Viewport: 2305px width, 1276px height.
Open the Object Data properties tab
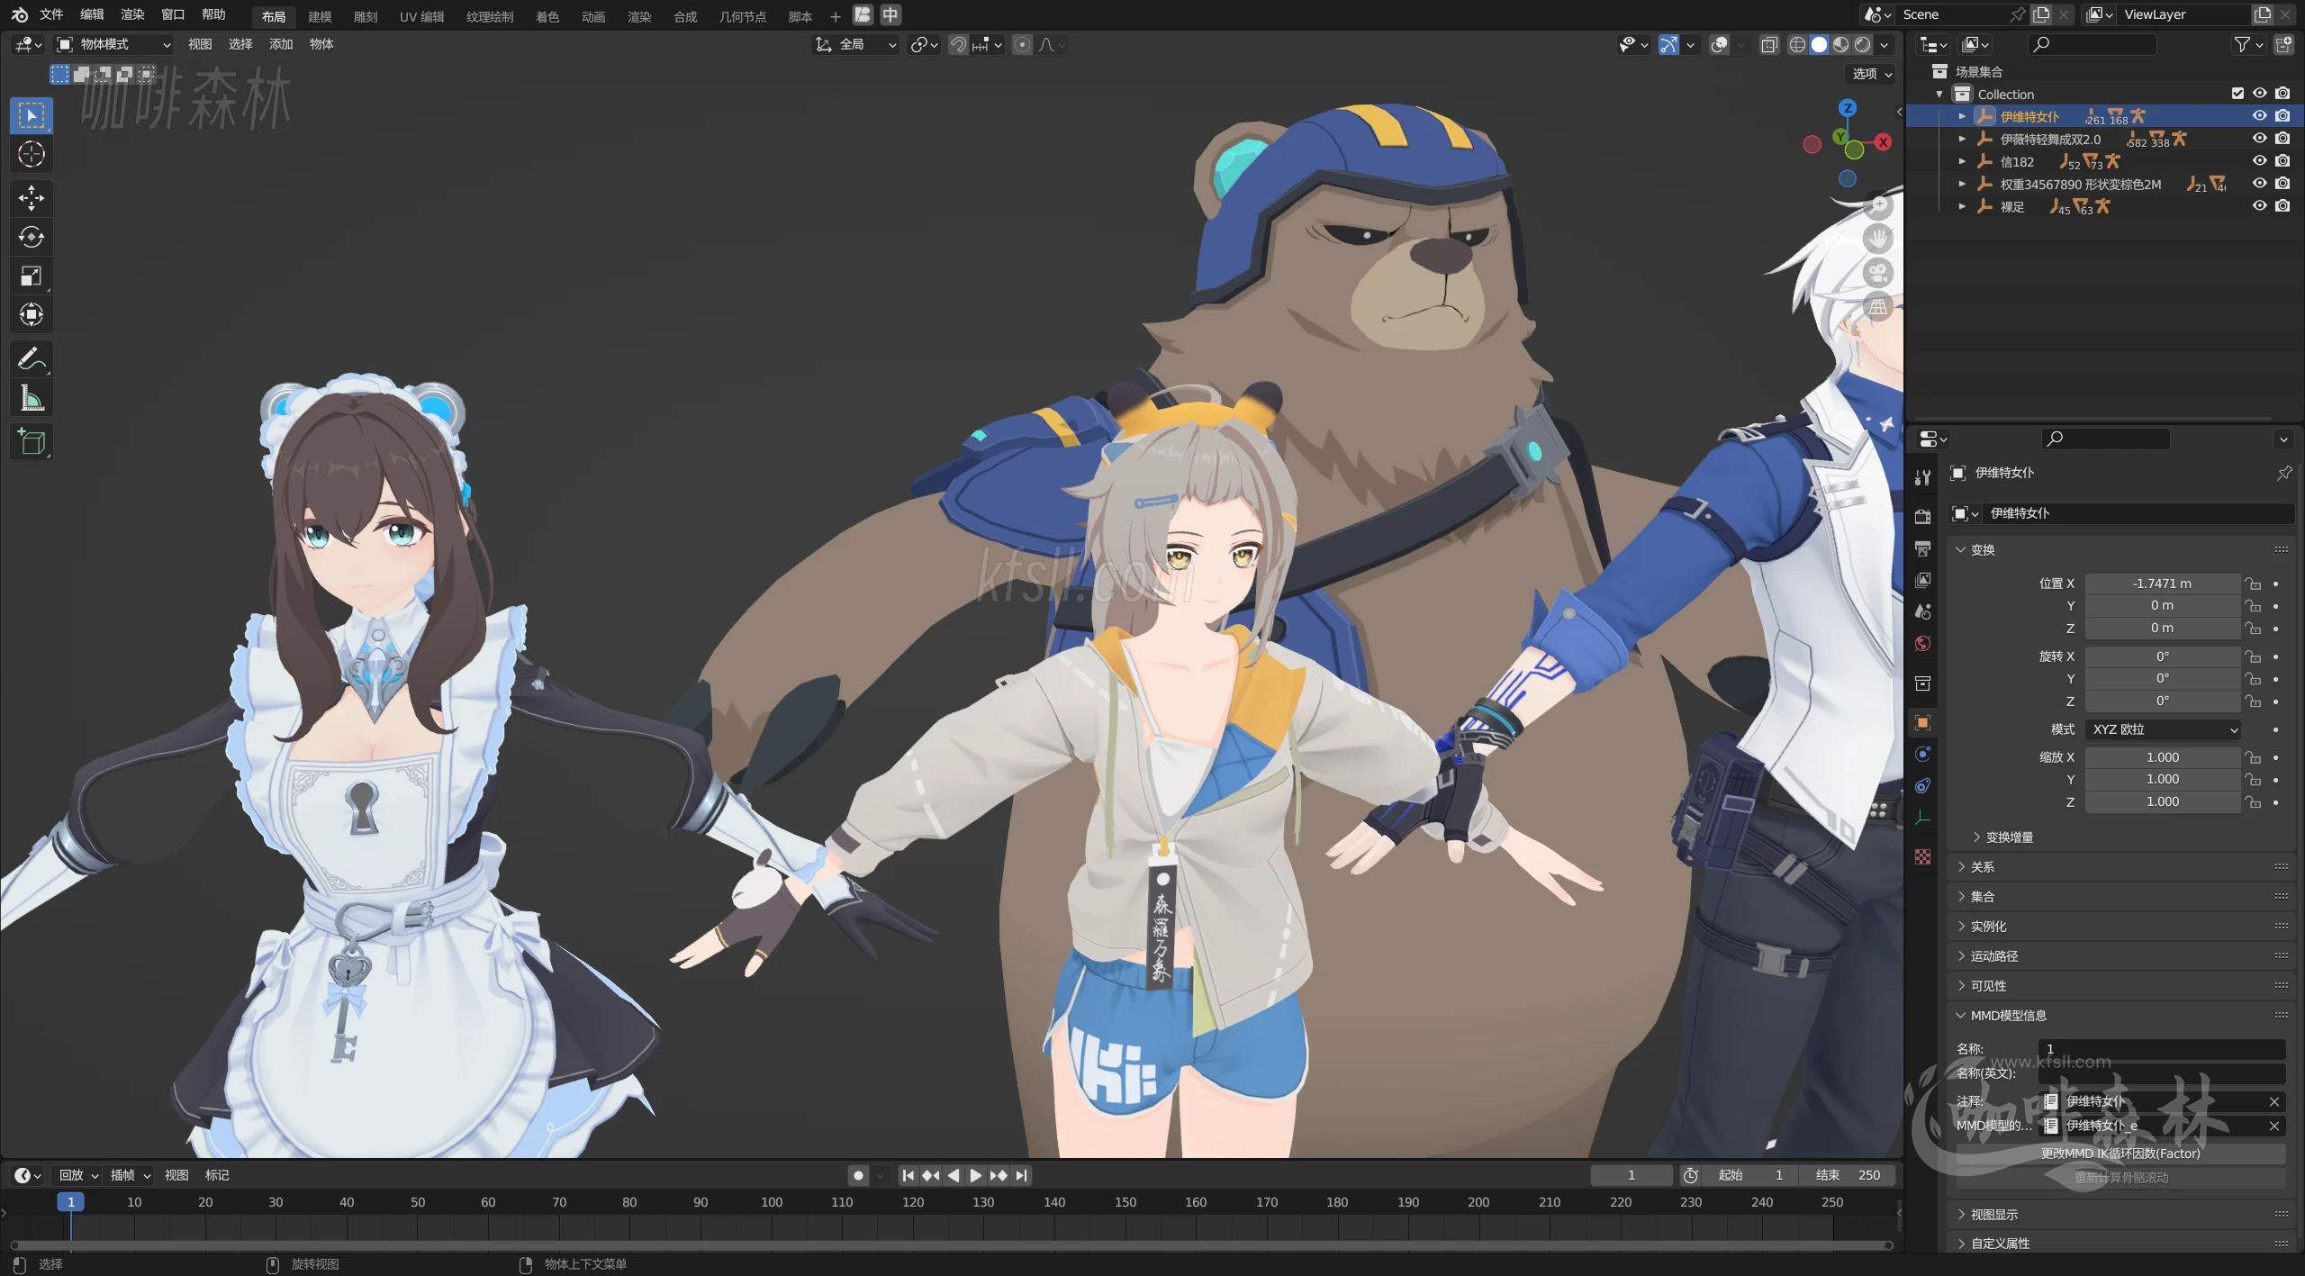tap(1922, 818)
